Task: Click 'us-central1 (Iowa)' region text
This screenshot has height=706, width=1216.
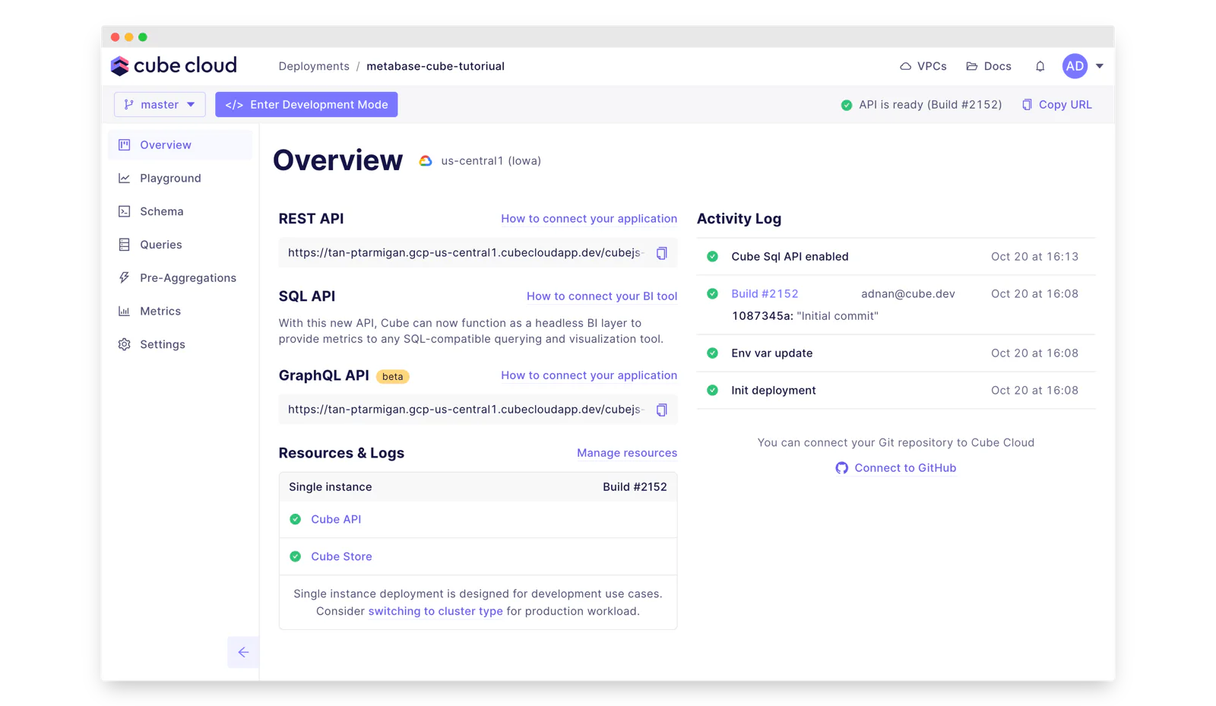Action: click(491, 161)
